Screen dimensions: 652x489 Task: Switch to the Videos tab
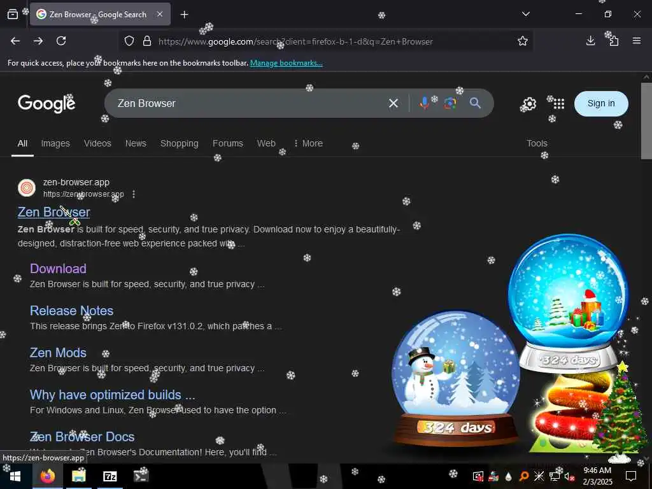(97, 143)
